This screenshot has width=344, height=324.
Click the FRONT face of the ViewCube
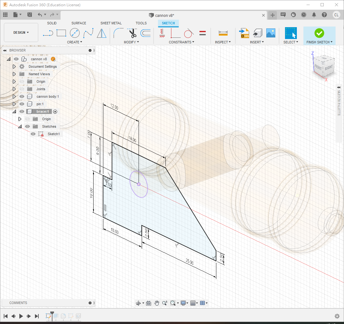(318, 67)
